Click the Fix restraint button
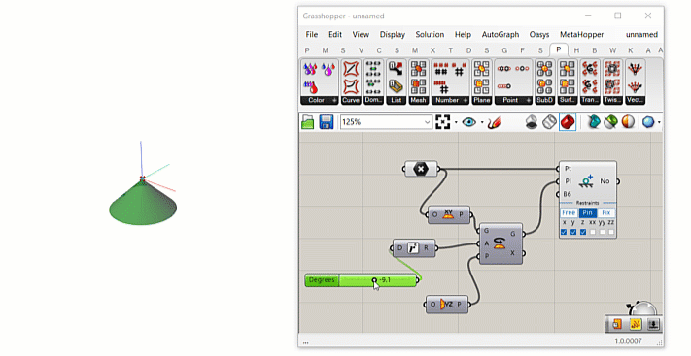The height and width of the screenshot is (356, 691). (x=606, y=213)
